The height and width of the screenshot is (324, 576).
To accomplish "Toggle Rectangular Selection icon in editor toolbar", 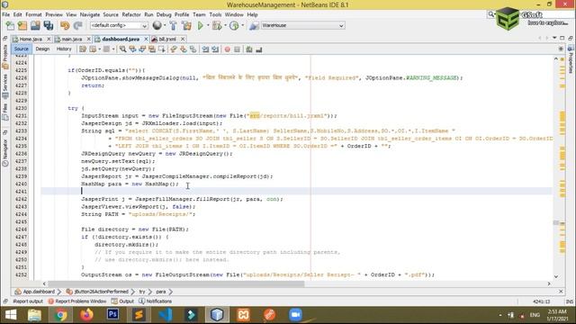I will pyautogui.click(x=161, y=49).
